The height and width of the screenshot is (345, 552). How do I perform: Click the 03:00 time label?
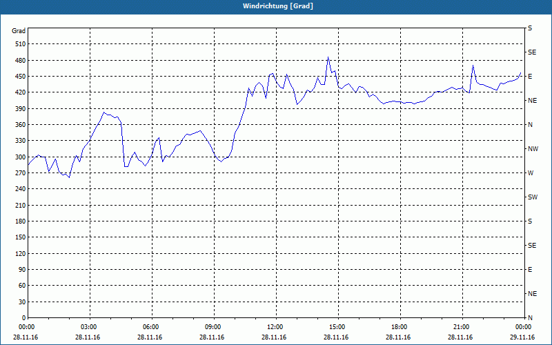coord(88,327)
